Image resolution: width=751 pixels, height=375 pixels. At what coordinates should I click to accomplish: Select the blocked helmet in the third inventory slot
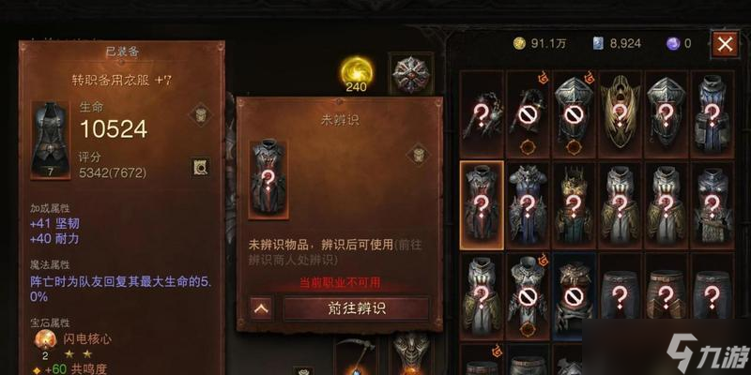(x=574, y=114)
